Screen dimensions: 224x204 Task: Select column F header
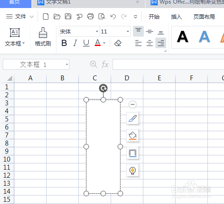click(192, 78)
